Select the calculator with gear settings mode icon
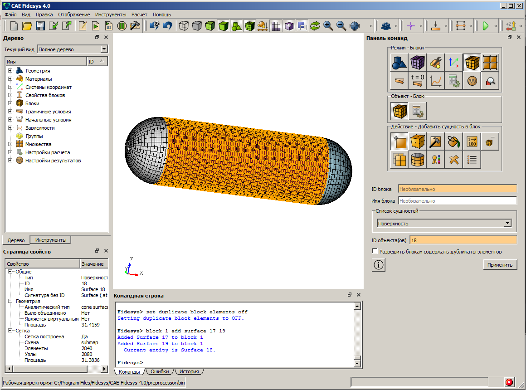Image resolution: width=526 pixels, height=390 pixels. click(454, 81)
